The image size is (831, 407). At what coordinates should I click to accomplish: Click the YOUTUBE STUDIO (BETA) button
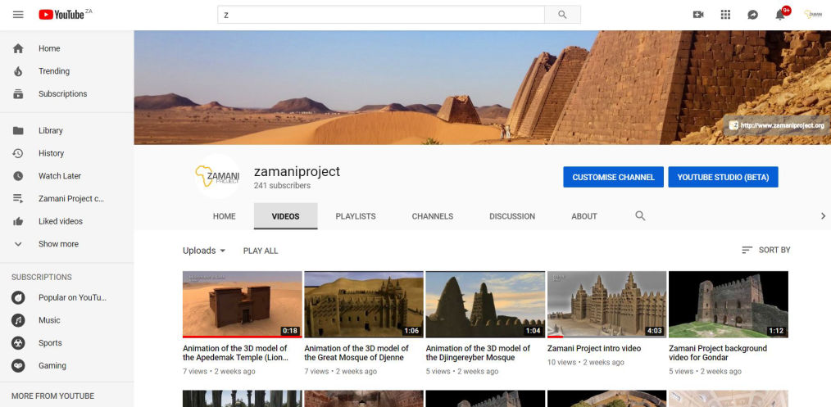[723, 178]
